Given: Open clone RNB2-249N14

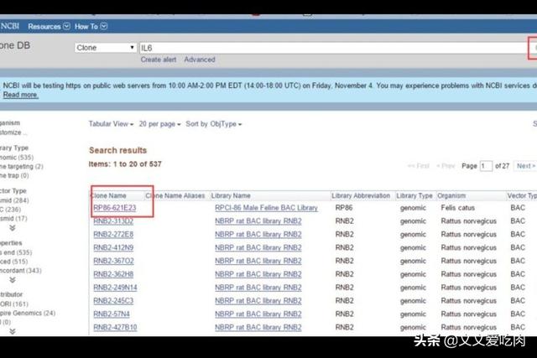Looking at the screenshot, I should click(x=115, y=288).
